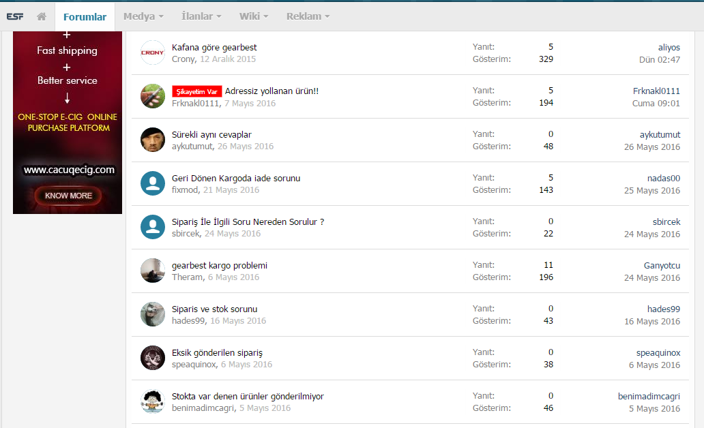Click reply count 11 on gearbest kargo problemi

click(x=548, y=265)
